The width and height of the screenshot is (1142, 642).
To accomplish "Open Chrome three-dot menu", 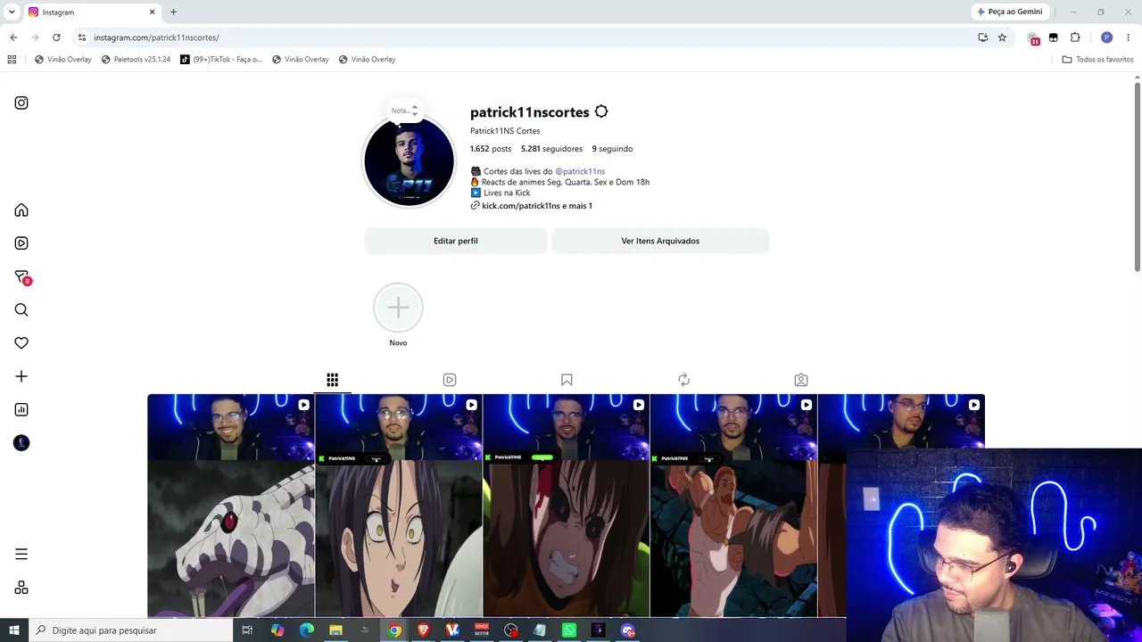I will coord(1128,37).
